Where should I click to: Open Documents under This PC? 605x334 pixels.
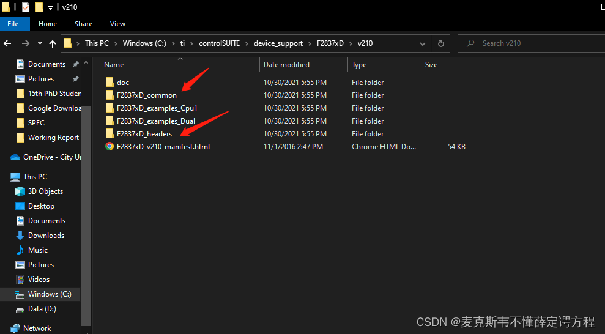pyautogui.click(x=46, y=221)
